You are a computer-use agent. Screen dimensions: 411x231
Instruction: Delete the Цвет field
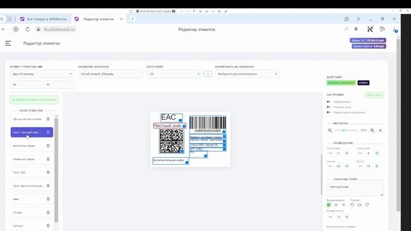(48, 199)
